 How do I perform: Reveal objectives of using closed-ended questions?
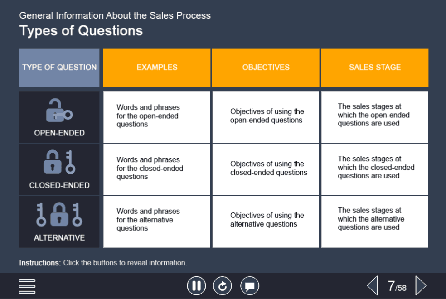pyautogui.click(x=266, y=169)
